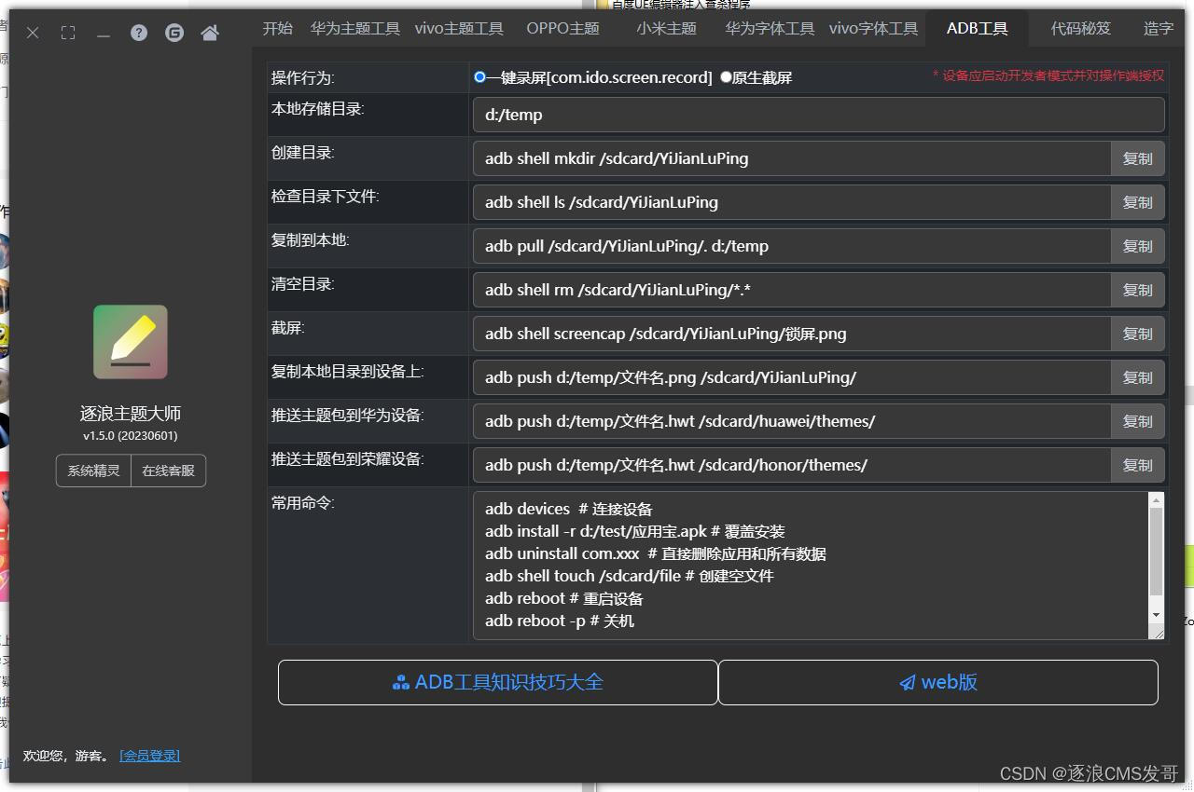Click the push 文件名.png command field
This screenshot has height=792, width=1194.
(x=792, y=377)
